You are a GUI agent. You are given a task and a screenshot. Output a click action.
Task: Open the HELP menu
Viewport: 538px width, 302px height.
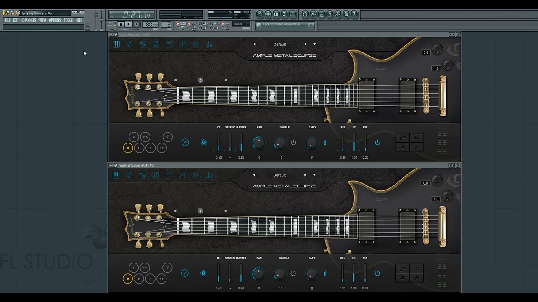click(79, 20)
